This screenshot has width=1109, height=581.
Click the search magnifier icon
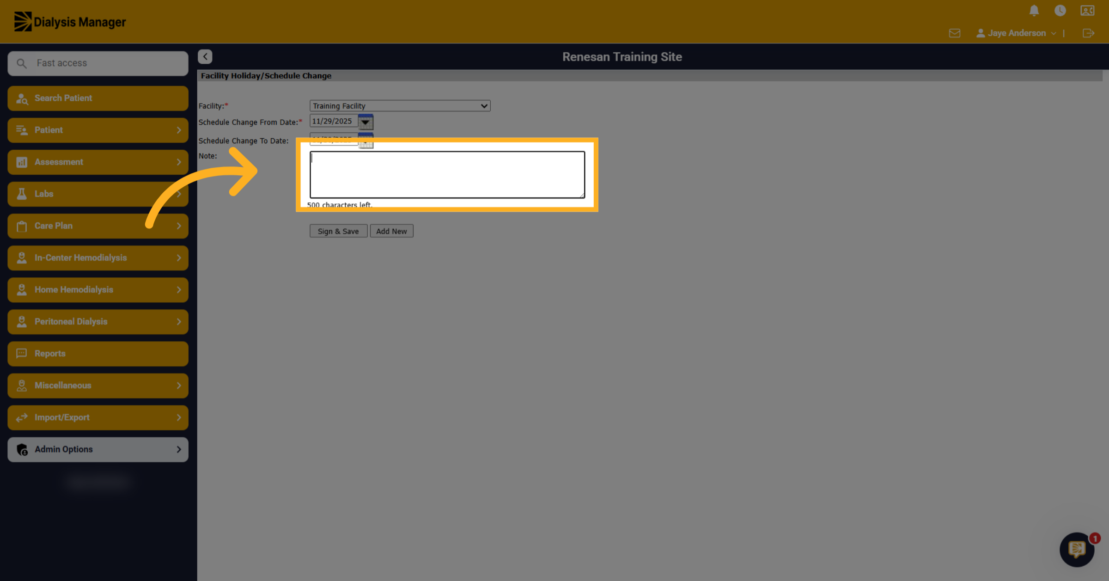(x=21, y=63)
